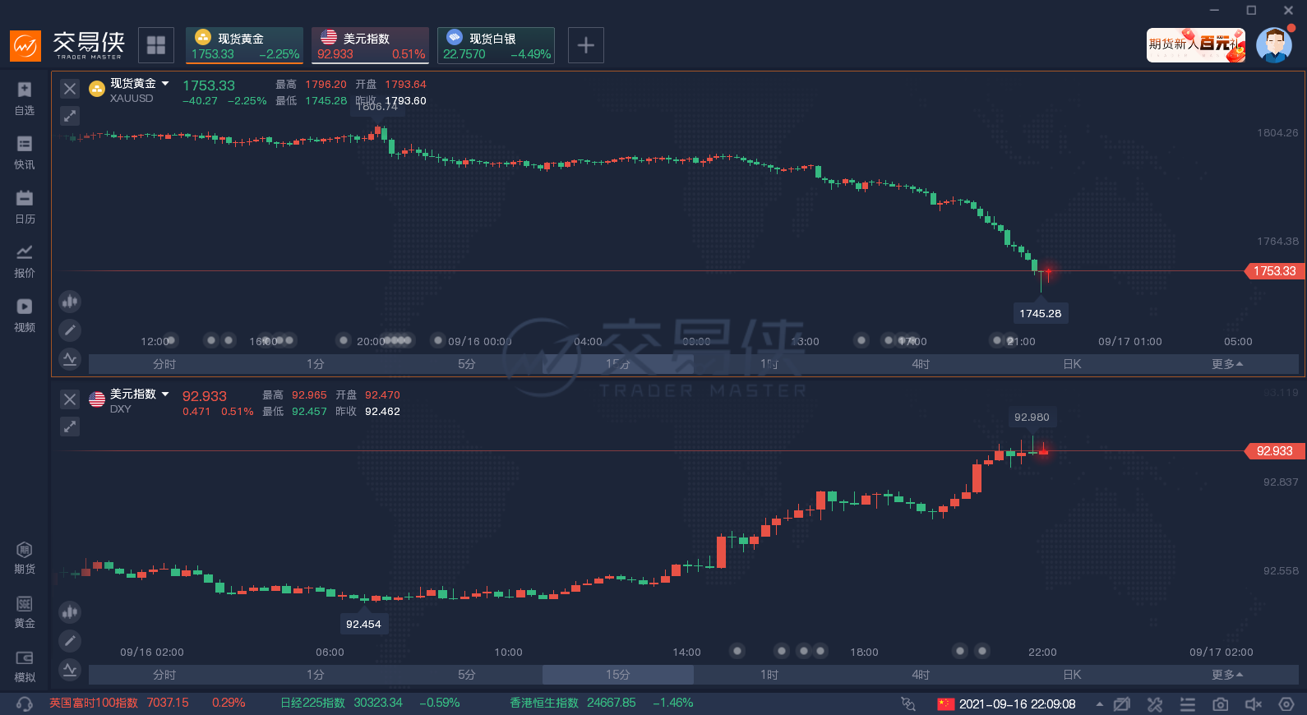Click the screenshot camera icon in status bar
The image size is (1307, 715).
[x=1221, y=704]
